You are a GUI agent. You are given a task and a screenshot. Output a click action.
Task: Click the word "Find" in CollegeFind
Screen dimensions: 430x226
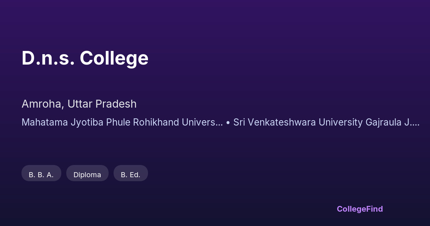coord(374,209)
